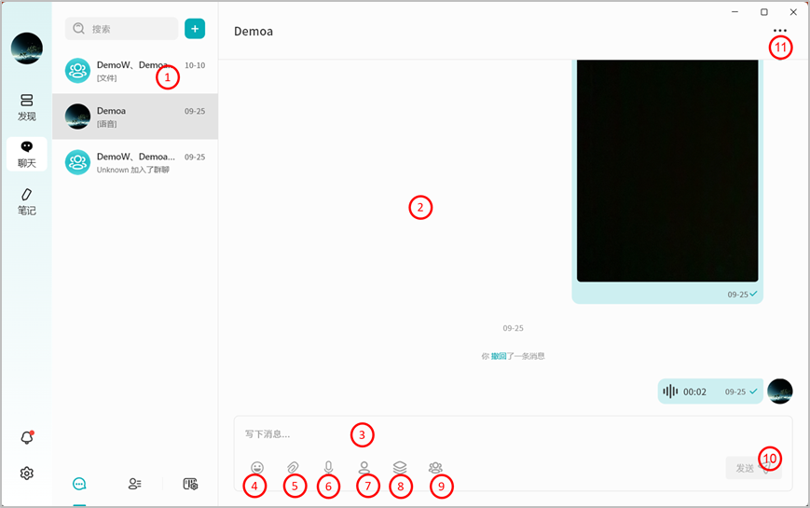Select the 聊天 (Chat) sidebar item
The width and height of the screenshot is (810, 508).
point(27,154)
